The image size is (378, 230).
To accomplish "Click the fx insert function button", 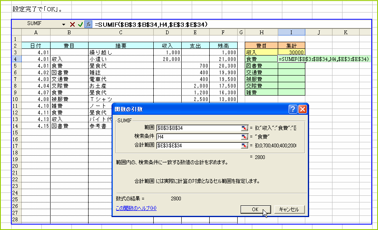I will tap(88, 25).
